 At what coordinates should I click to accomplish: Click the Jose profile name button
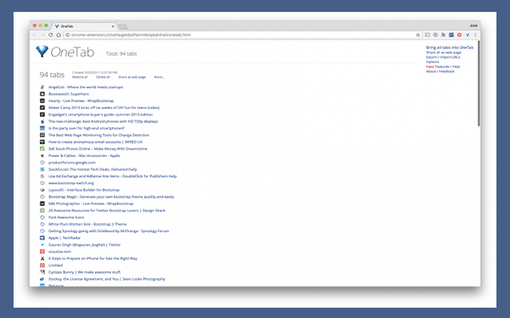point(473,25)
